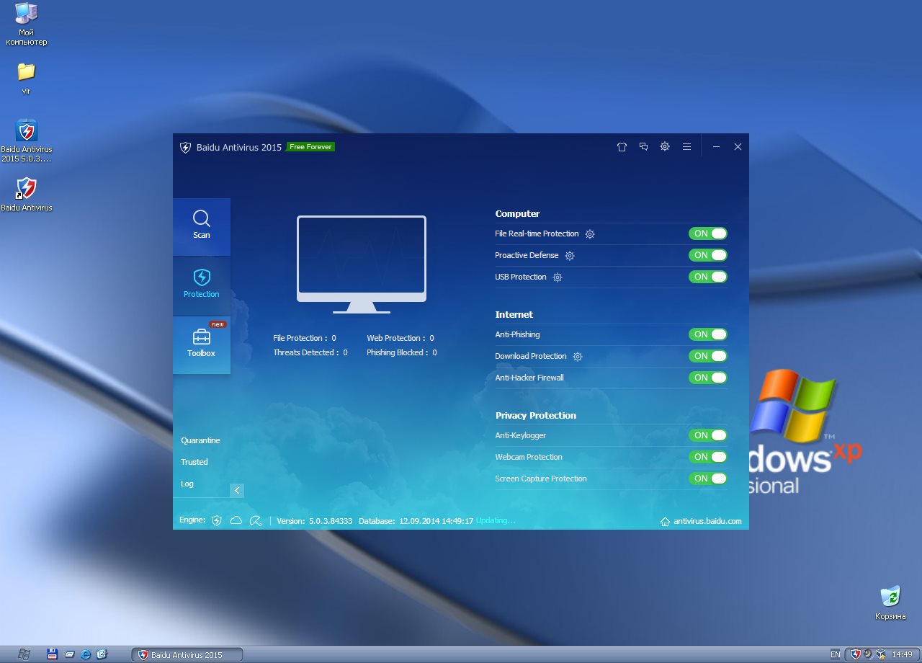Switch off Anti-Keylogger
The height and width of the screenshot is (663, 922).
(708, 435)
